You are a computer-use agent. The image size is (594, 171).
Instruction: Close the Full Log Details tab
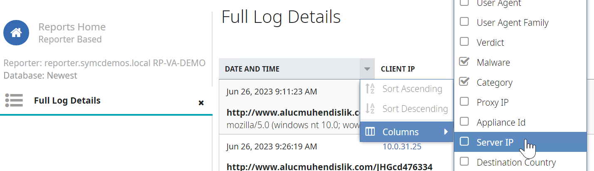201,102
